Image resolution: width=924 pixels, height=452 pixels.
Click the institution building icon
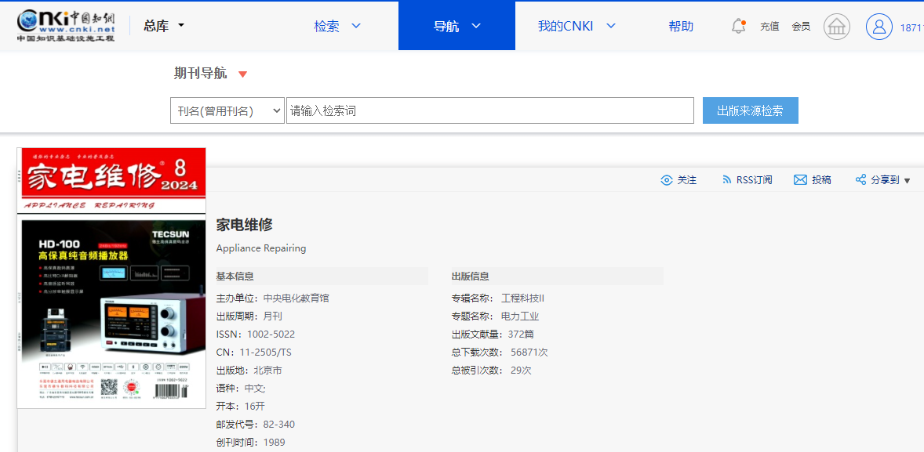(837, 27)
